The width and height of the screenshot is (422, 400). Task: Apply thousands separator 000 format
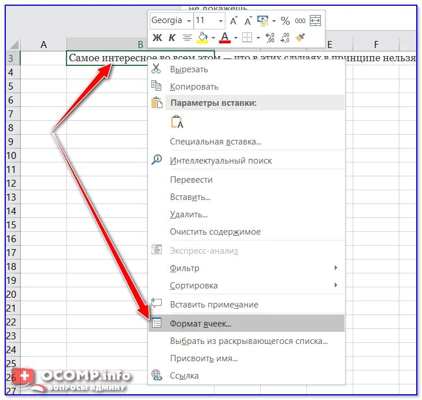(300, 21)
